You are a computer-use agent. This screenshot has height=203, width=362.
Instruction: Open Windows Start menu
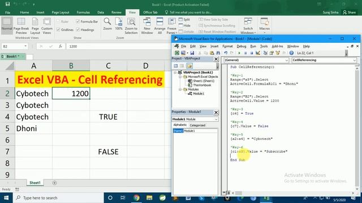(6, 198)
